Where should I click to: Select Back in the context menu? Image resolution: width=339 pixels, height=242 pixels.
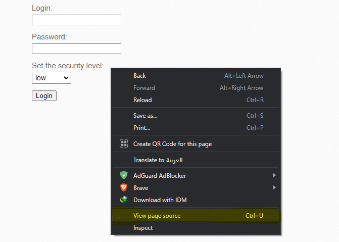[x=196, y=76]
